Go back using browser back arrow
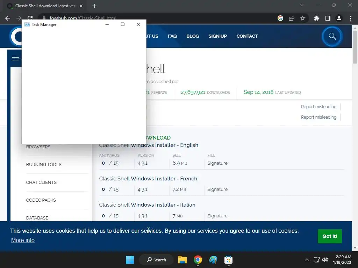 click(8, 18)
